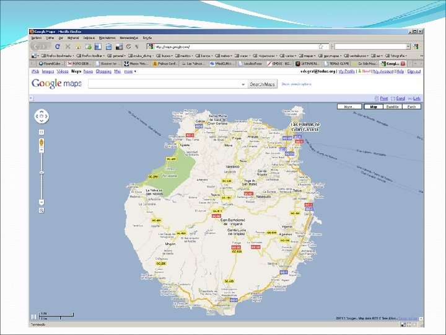Open the Historial menu

pyautogui.click(x=73, y=38)
